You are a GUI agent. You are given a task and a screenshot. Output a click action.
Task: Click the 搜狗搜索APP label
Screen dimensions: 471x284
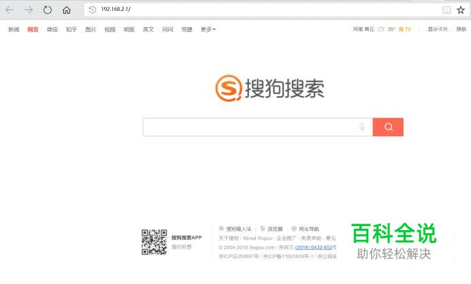186,238
